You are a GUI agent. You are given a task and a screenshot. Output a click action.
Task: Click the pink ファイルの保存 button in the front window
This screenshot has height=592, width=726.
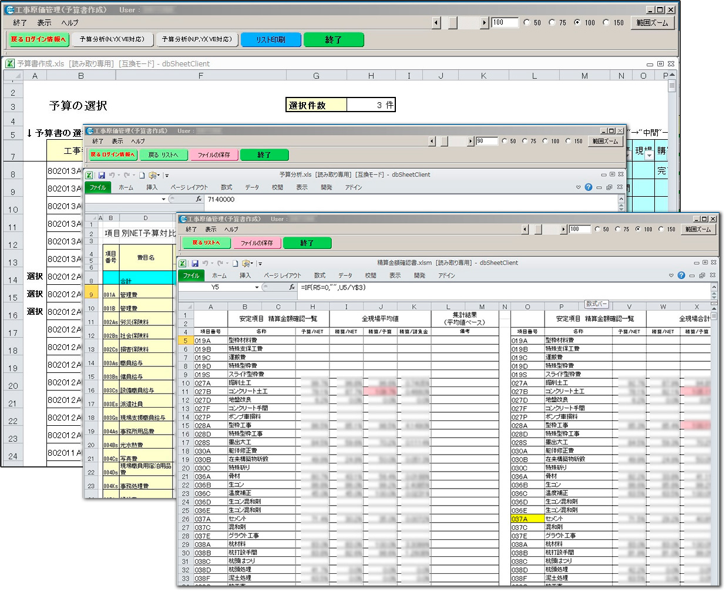[x=257, y=243]
